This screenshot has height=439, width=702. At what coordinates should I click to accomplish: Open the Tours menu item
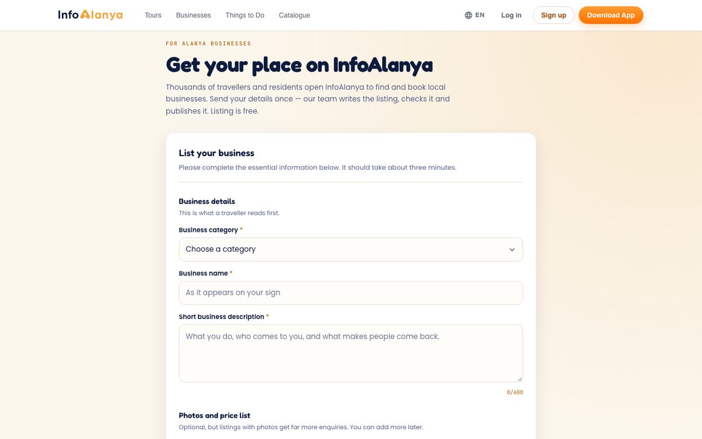(x=153, y=15)
